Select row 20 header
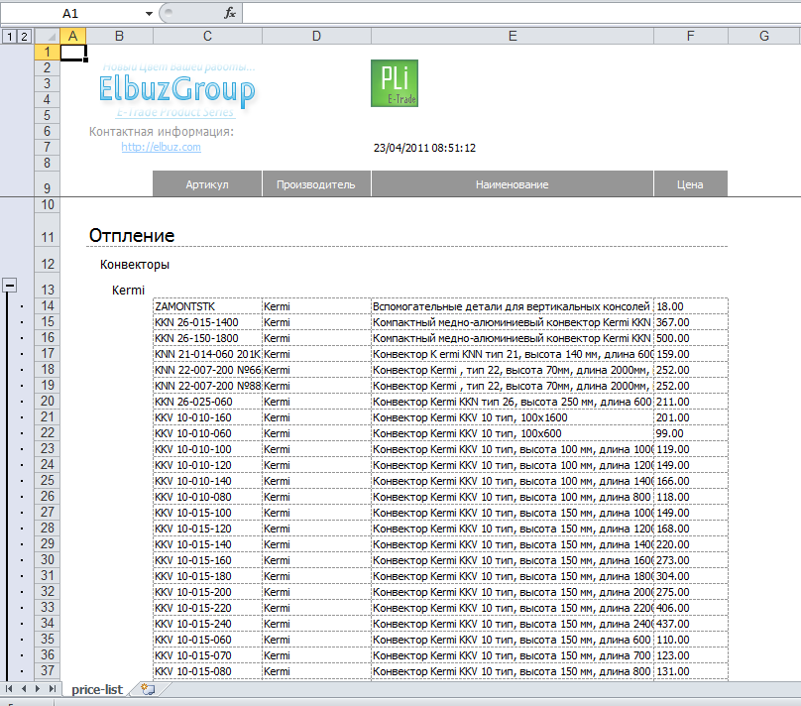The image size is (801, 706). (47, 401)
